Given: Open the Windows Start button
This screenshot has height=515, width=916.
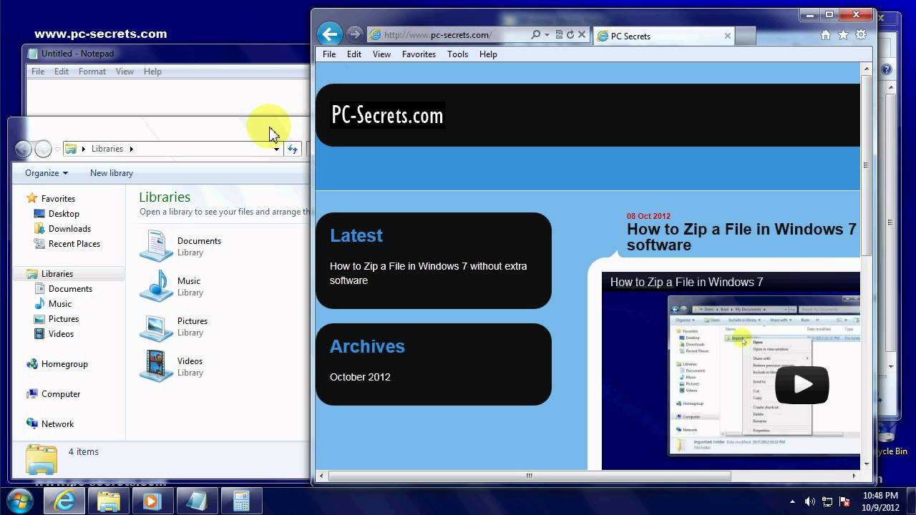Looking at the screenshot, I should point(19,501).
